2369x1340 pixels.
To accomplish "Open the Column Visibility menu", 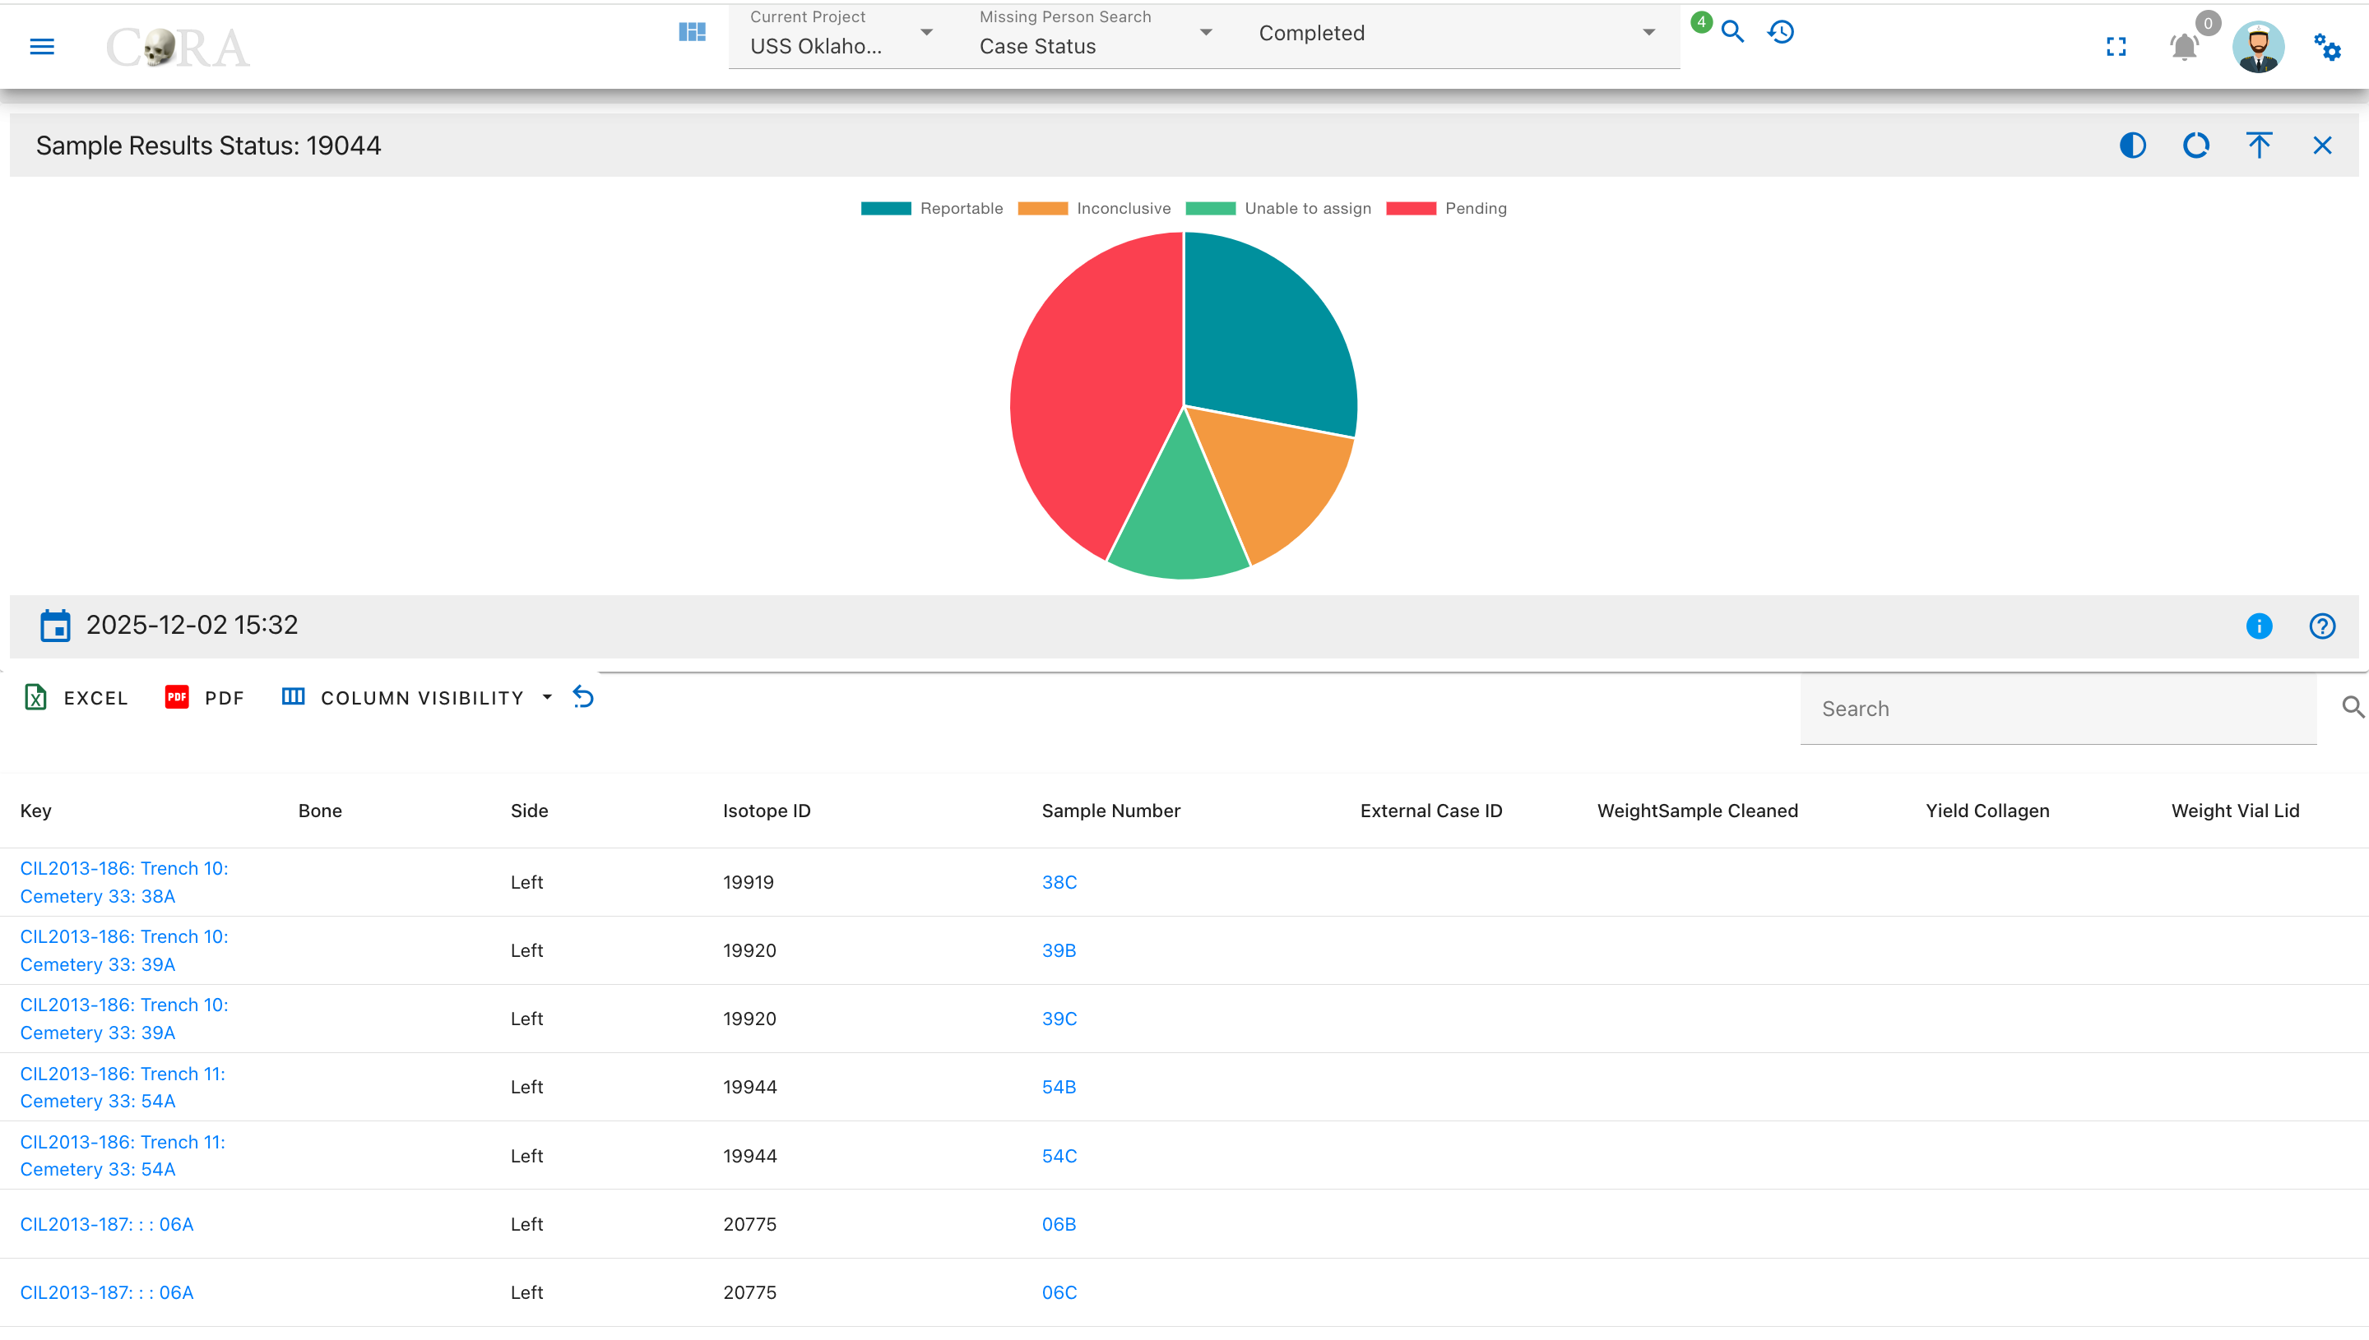I will [417, 698].
